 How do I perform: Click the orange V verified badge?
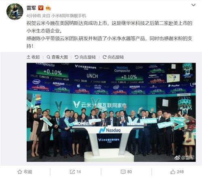pyautogui.click(x=41, y=8)
